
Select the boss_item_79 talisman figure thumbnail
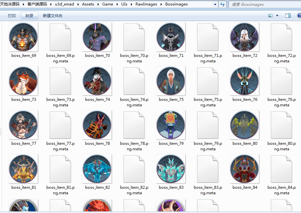[171, 125]
